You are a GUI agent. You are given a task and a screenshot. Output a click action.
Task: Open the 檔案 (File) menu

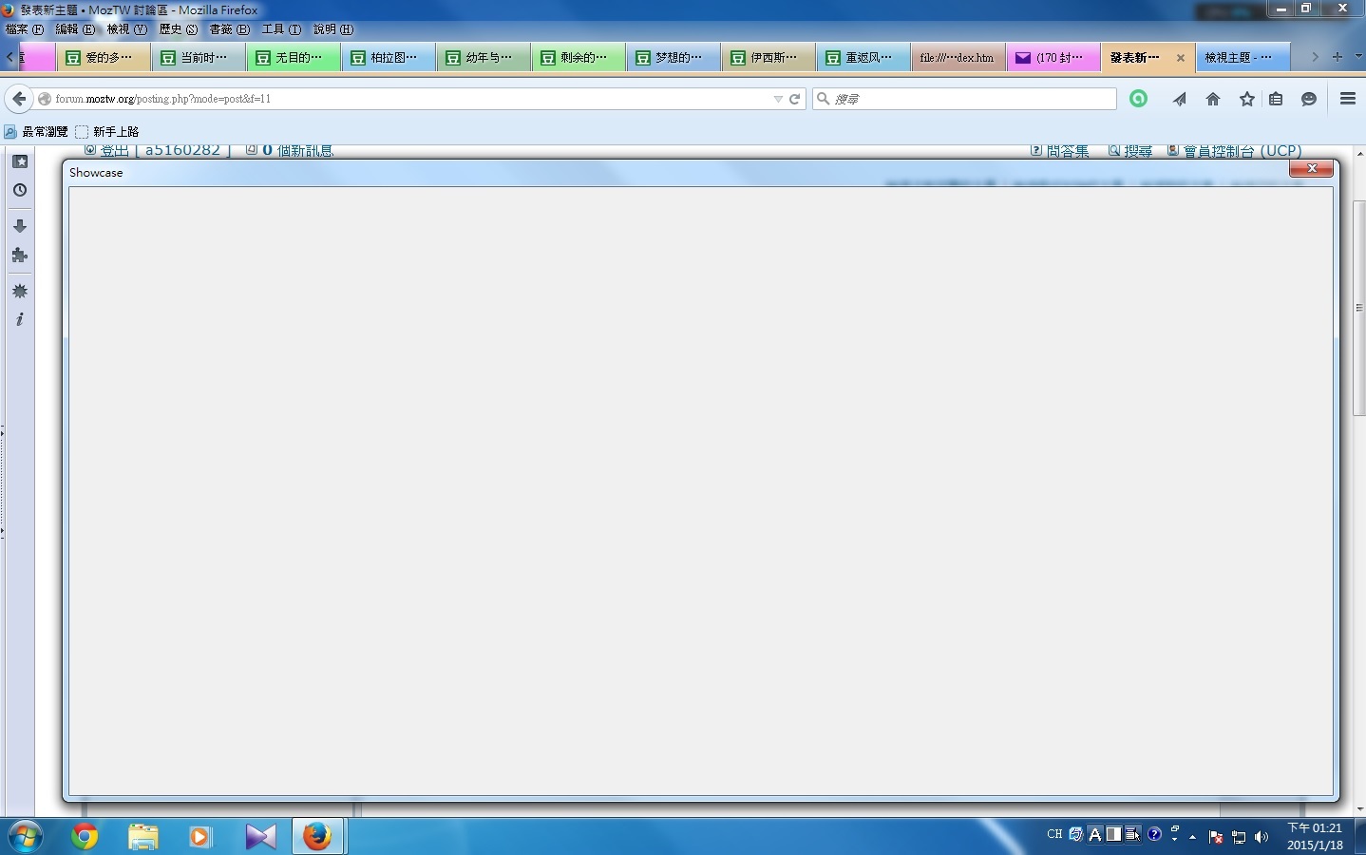[x=25, y=29]
